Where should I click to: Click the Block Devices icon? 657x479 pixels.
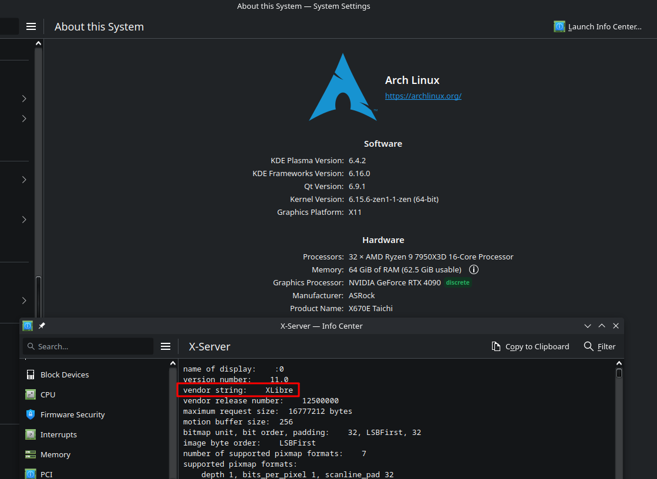(x=31, y=375)
